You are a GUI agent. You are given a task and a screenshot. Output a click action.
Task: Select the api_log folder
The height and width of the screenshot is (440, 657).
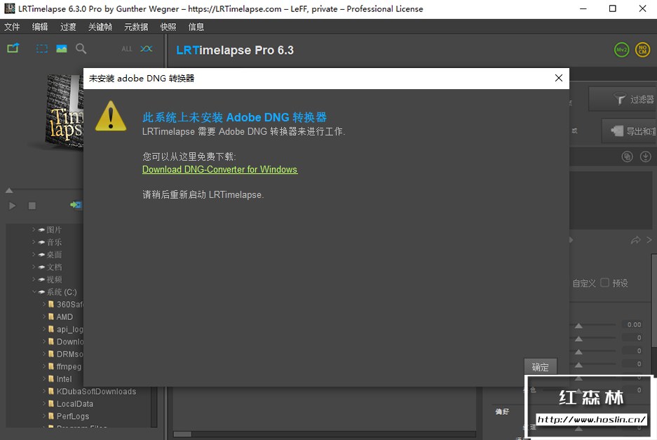click(x=70, y=329)
